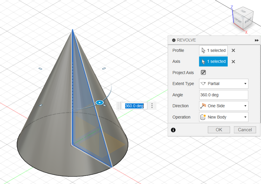This screenshot has height=184, width=261.
Task: Open the Operation dropdown showing New Body
Action: 224,117
